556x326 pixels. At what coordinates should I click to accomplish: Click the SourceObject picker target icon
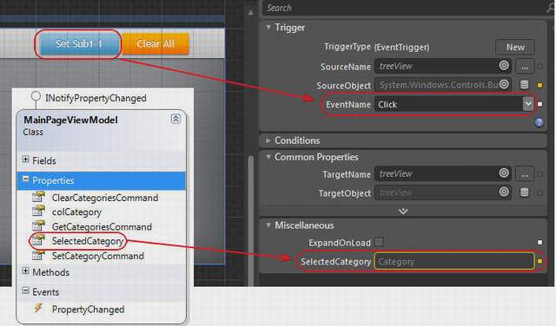tap(504, 84)
